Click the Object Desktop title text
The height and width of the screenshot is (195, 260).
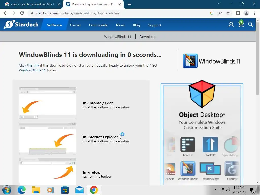pyautogui.click(x=202, y=115)
